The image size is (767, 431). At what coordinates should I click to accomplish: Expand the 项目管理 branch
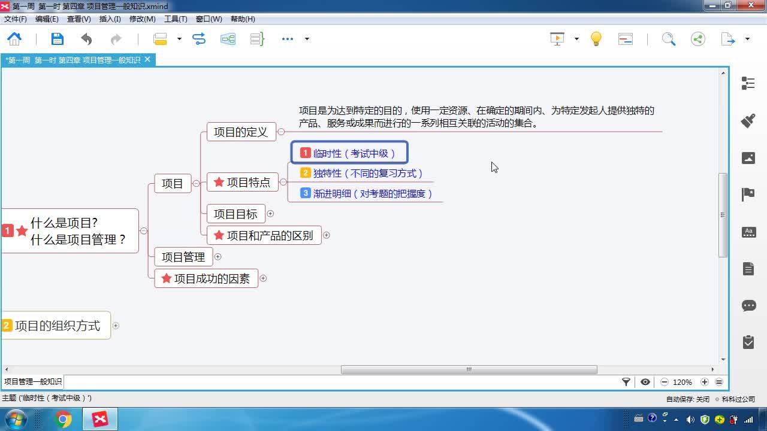click(218, 257)
